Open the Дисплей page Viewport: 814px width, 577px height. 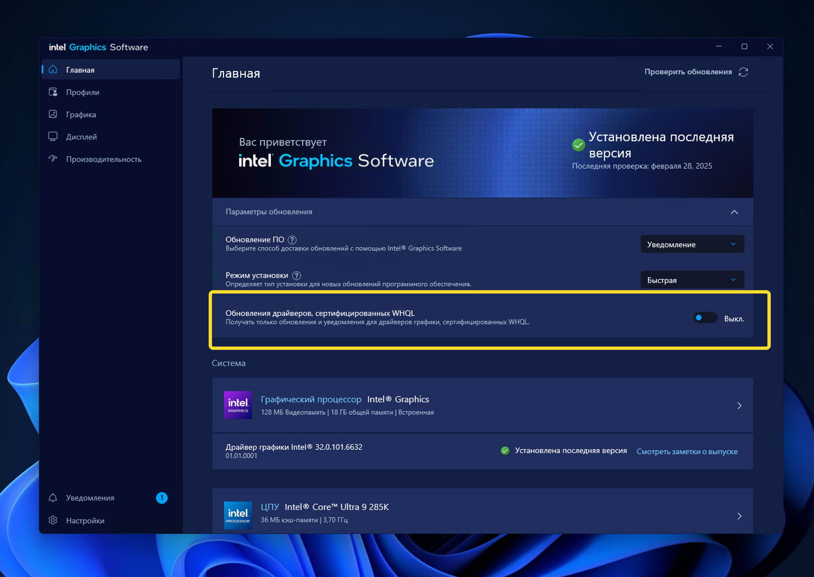tap(111, 136)
